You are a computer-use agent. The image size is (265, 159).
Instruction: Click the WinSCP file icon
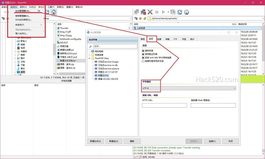[59, 43]
